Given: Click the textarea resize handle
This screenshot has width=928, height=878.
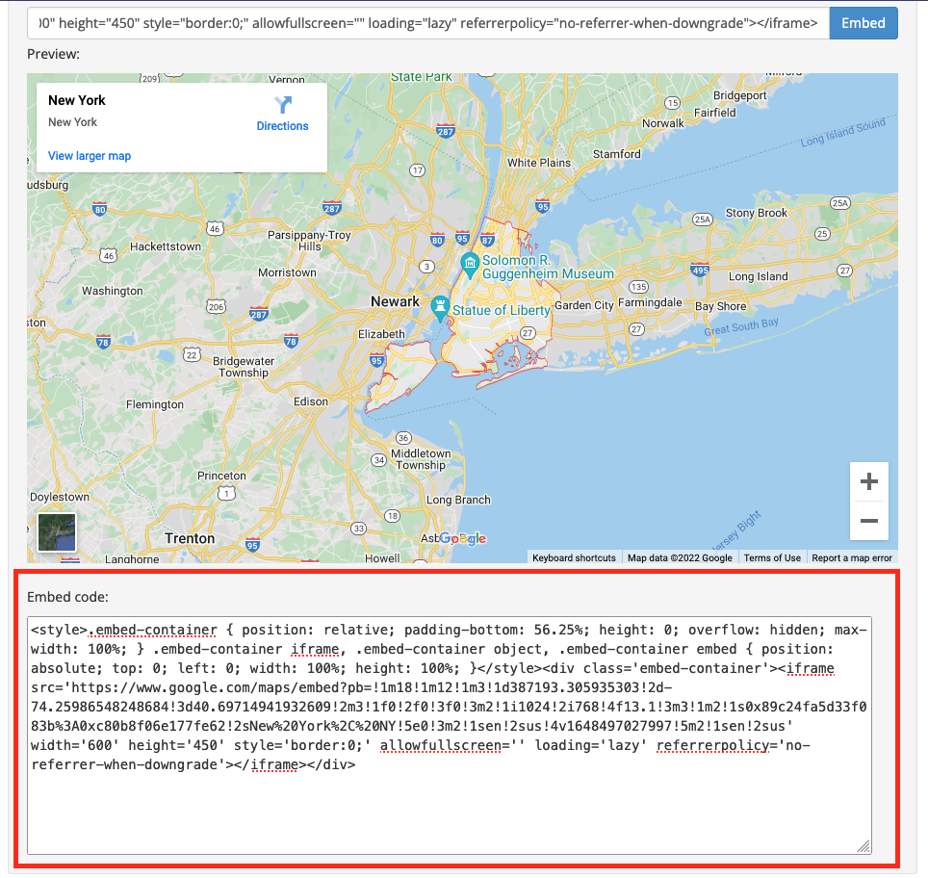Looking at the screenshot, I should (864, 846).
